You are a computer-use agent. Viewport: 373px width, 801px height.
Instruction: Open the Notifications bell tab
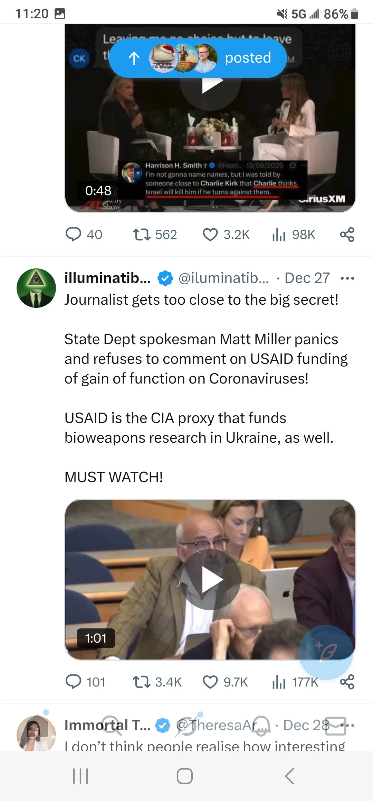pyautogui.click(x=261, y=725)
